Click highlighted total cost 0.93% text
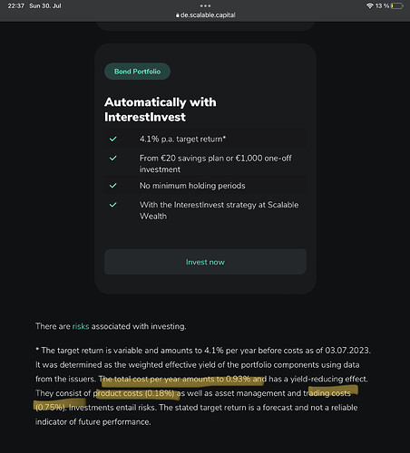 [x=182, y=379]
